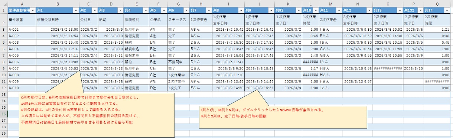453x138 pixels.
Task: Click the status cell 1次完了
Action: click(x=178, y=88)
